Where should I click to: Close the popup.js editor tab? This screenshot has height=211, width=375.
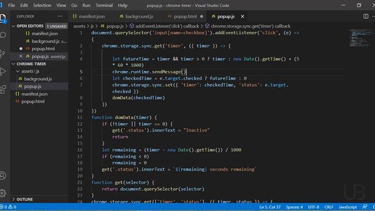243,16
